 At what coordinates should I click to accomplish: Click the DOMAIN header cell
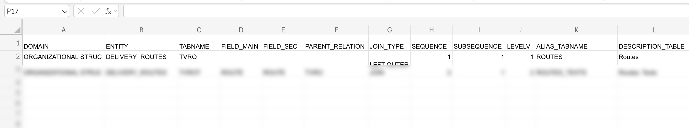tap(63, 46)
